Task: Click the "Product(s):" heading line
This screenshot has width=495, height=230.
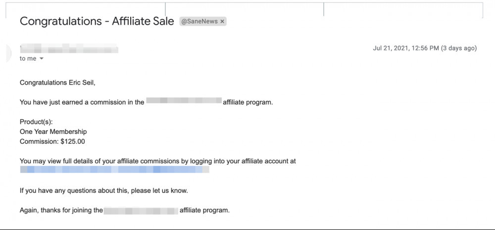Action: tap(36, 122)
